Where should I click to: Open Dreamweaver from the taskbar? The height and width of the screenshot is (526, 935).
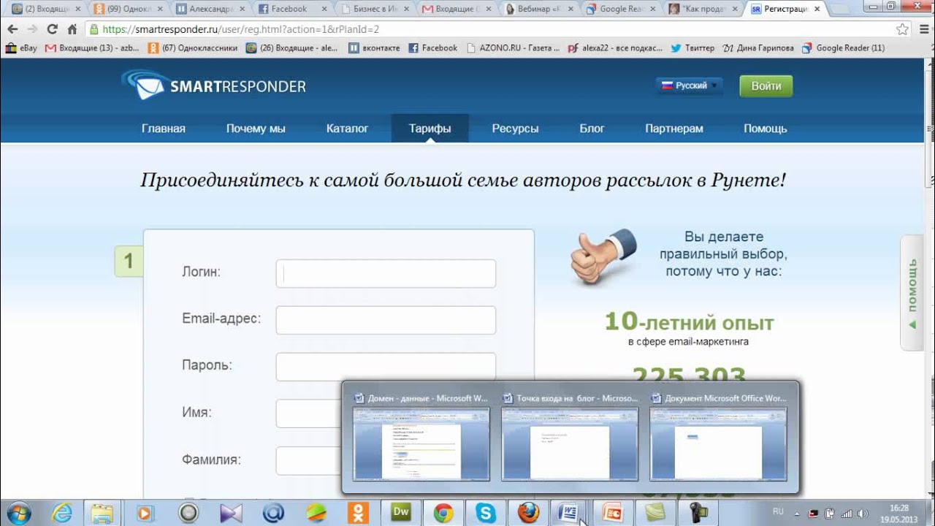click(x=401, y=513)
